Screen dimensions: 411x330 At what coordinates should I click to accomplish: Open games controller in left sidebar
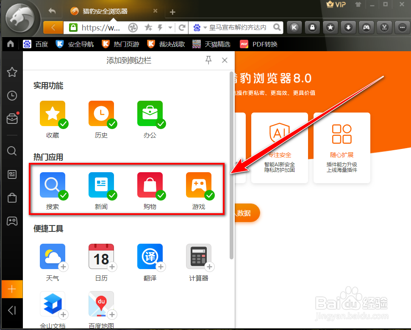click(12, 221)
